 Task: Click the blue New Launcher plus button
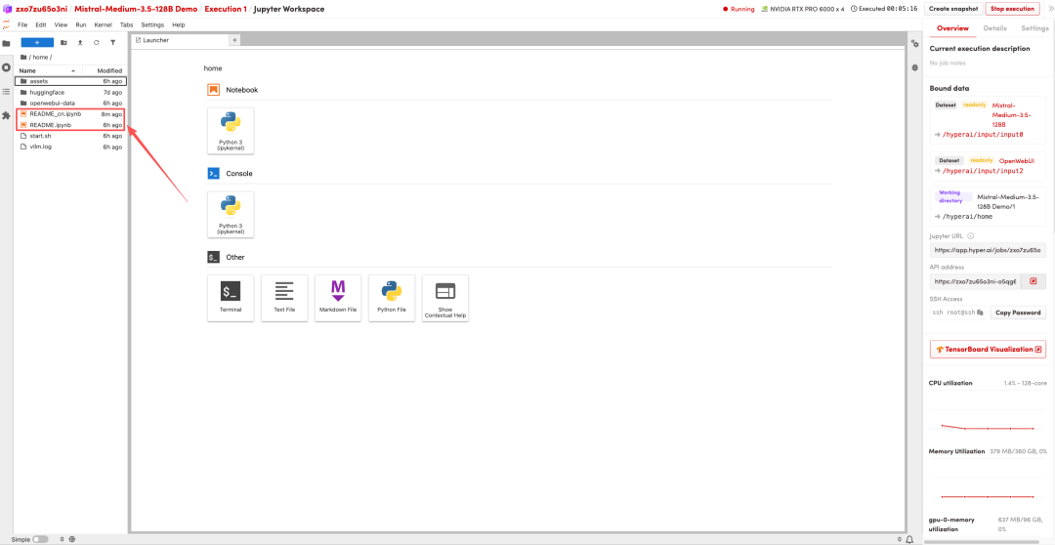(37, 42)
